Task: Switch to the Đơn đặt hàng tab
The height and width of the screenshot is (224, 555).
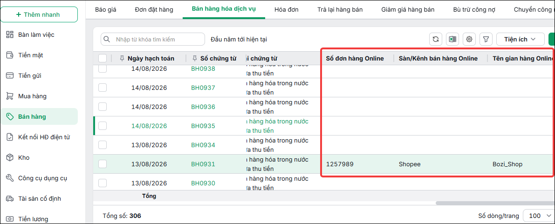Action: pos(154,10)
